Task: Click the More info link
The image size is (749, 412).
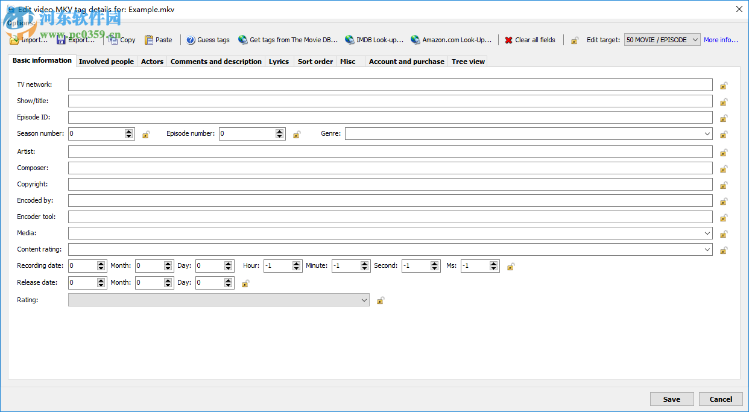Action: pos(721,39)
